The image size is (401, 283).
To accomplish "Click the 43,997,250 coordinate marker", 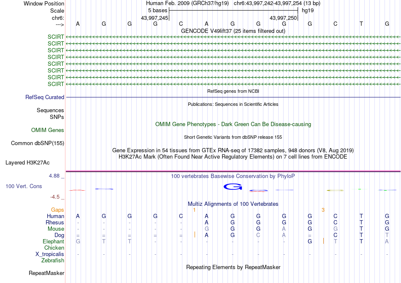I will coord(283,18).
